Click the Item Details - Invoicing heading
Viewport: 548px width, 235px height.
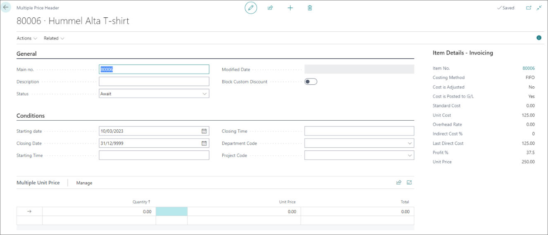point(463,53)
